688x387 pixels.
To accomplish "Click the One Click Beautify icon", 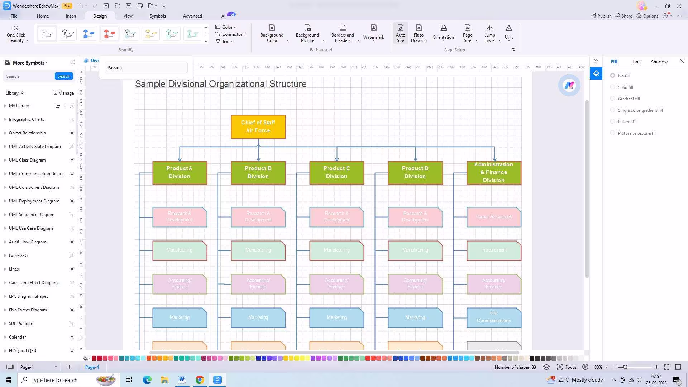I will tap(16, 28).
